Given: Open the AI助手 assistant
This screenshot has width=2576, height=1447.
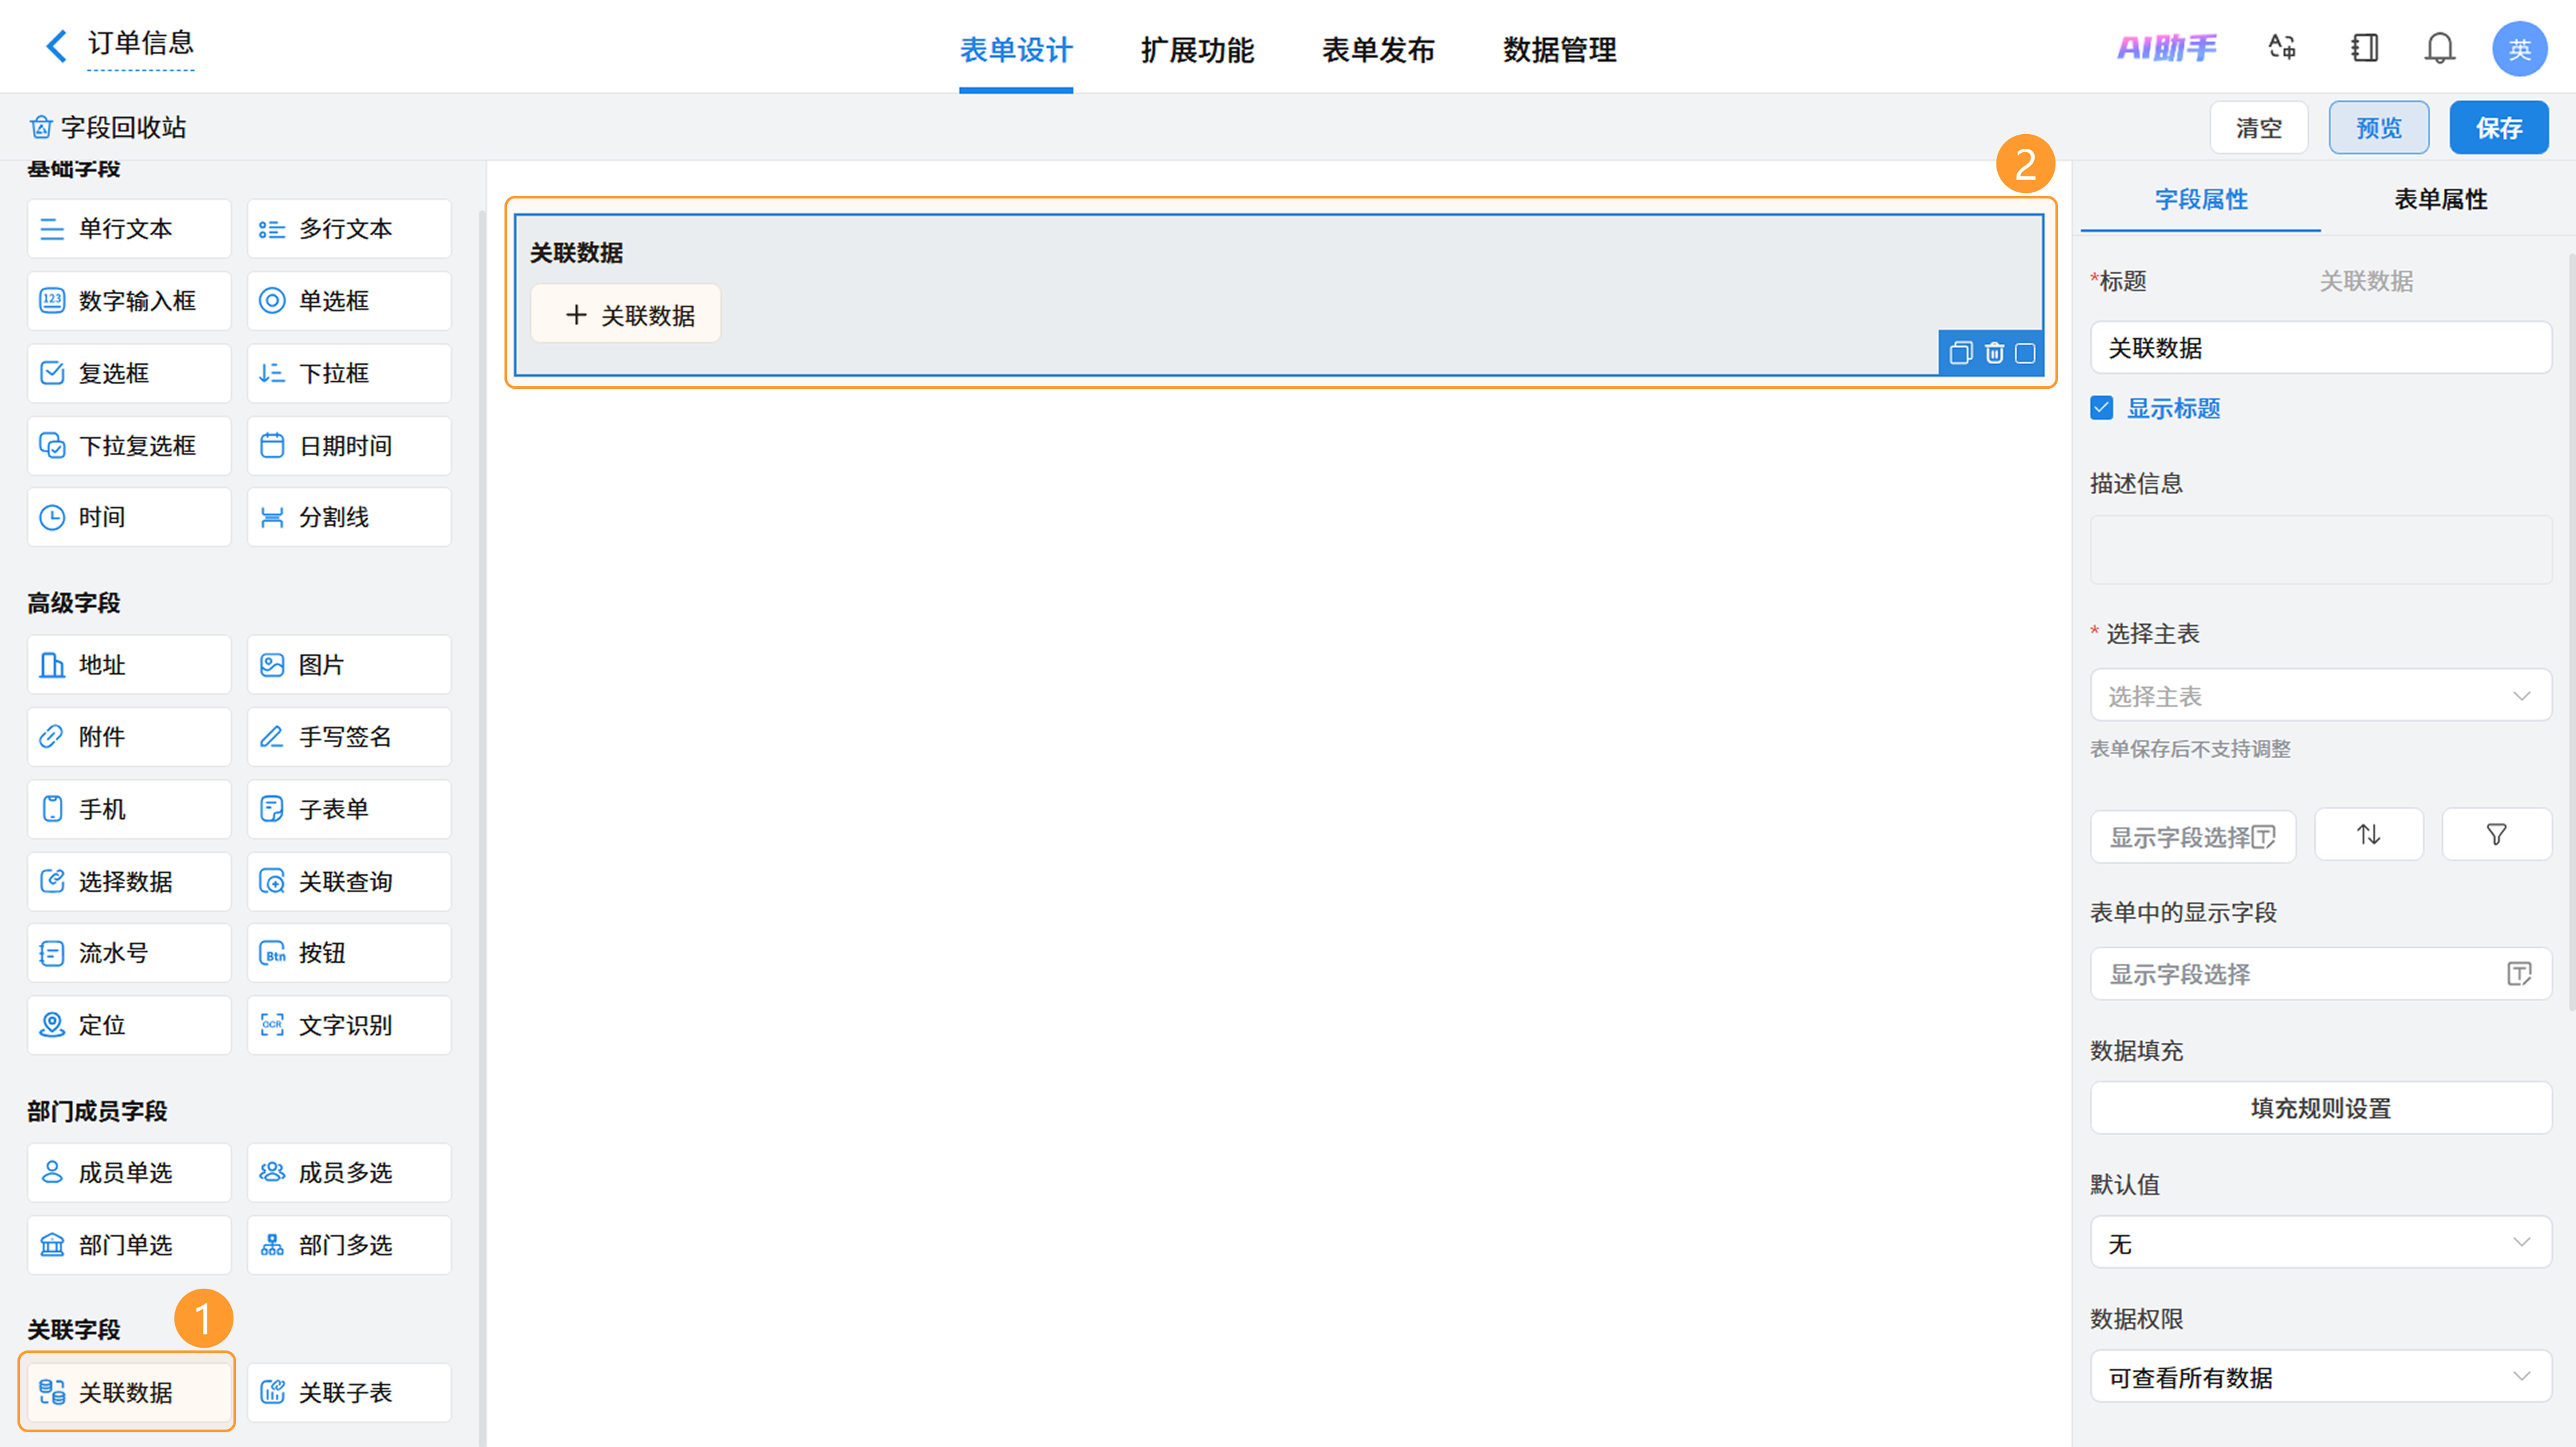Looking at the screenshot, I should 2167,47.
